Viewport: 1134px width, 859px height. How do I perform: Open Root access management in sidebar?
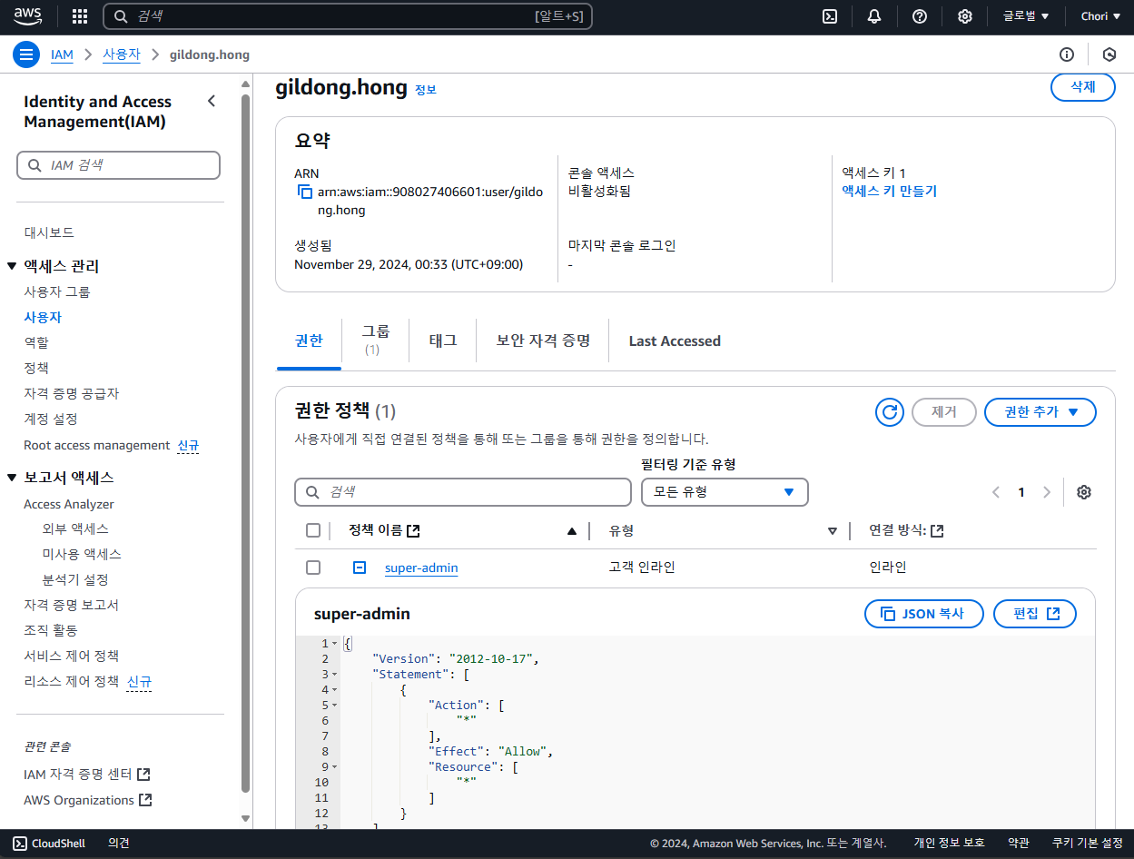coord(97,445)
